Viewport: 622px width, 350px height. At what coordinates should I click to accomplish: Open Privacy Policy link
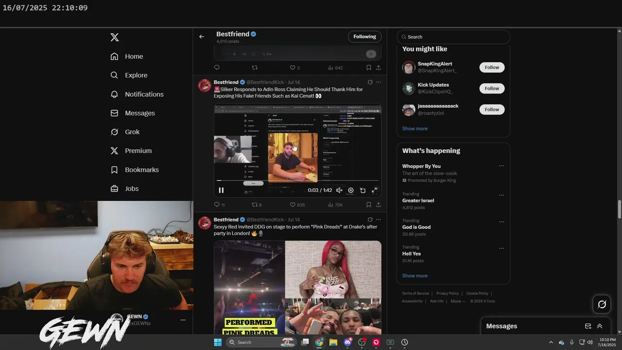[x=448, y=294]
